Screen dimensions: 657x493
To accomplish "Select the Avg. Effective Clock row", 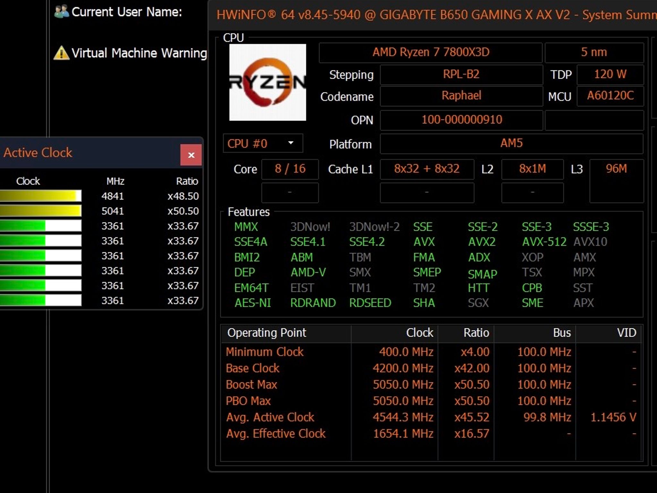I will tap(431, 434).
